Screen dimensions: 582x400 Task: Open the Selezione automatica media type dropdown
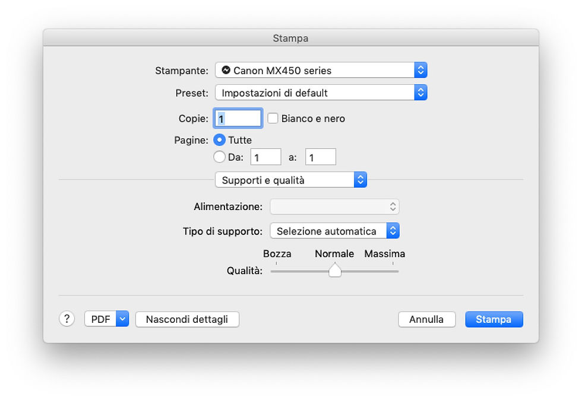pyautogui.click(x=334, y=231)
